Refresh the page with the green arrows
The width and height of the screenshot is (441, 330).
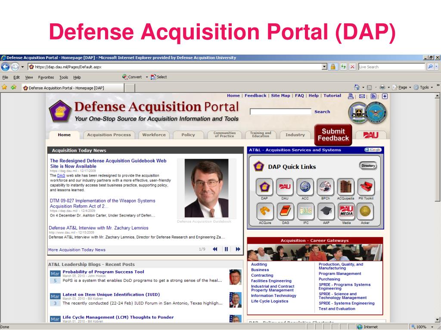click(x=343, y=67)
